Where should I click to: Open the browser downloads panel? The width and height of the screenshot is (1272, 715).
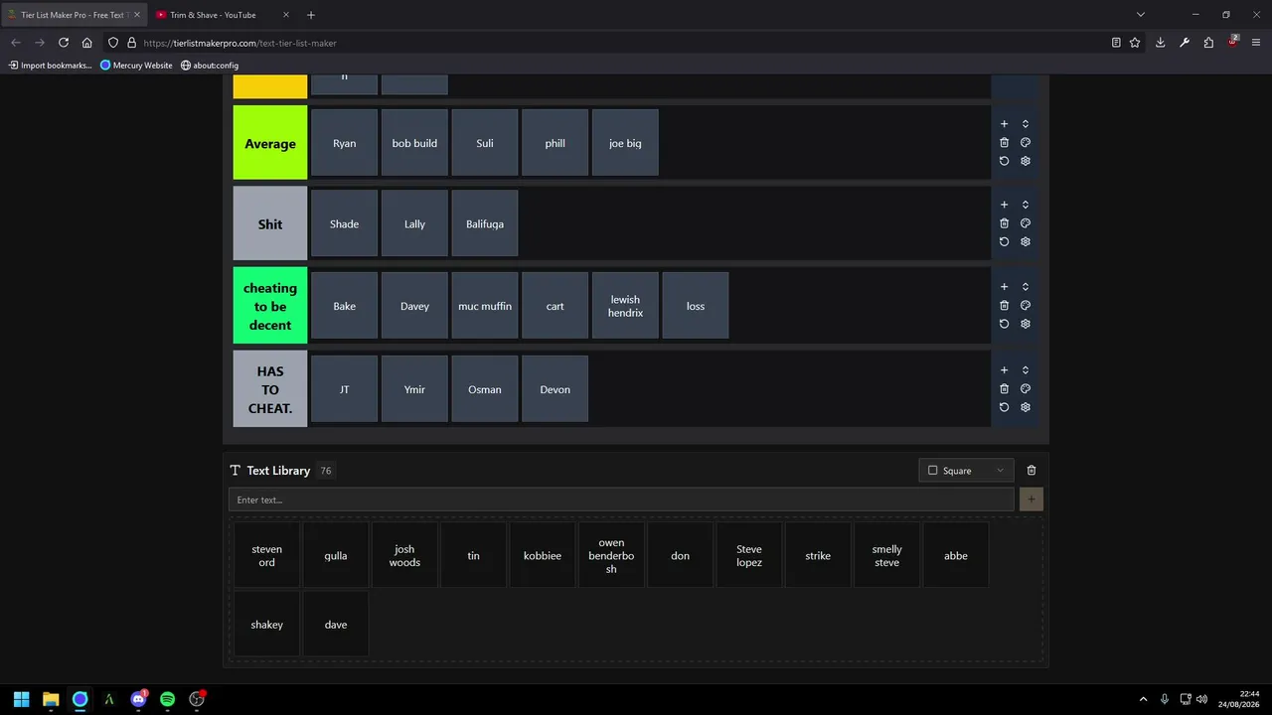pos(1160,43)
